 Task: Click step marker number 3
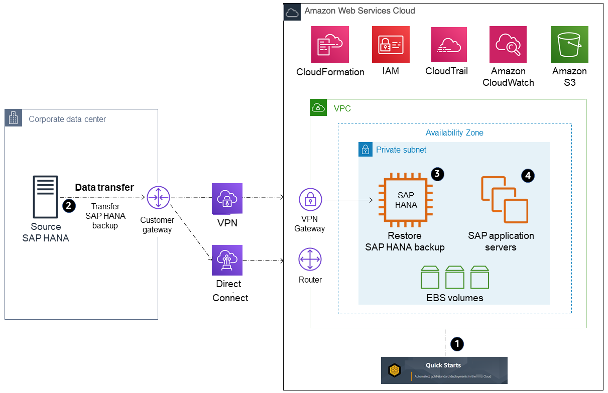[x=437, y=174]
